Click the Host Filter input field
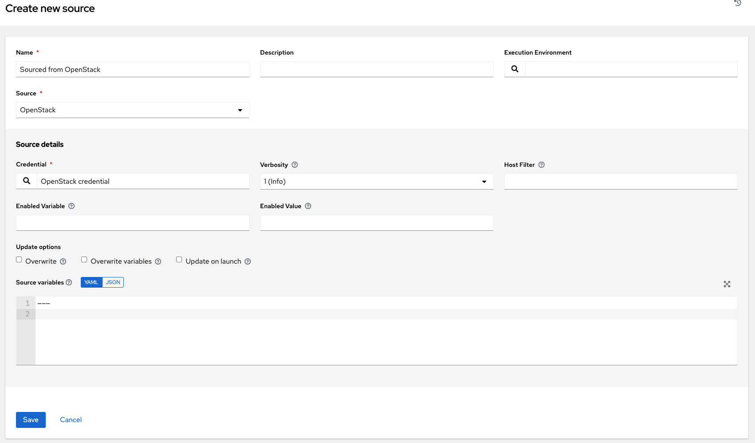This screenshot has height=443, width=755. pos(621,181)
